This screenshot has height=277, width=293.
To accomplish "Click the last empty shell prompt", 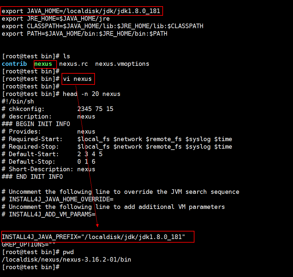I will [31, 267].
